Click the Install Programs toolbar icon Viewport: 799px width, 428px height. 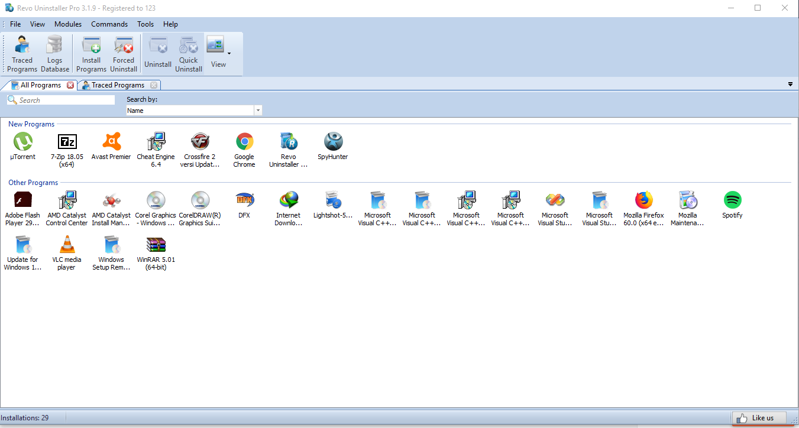point(91,53)
